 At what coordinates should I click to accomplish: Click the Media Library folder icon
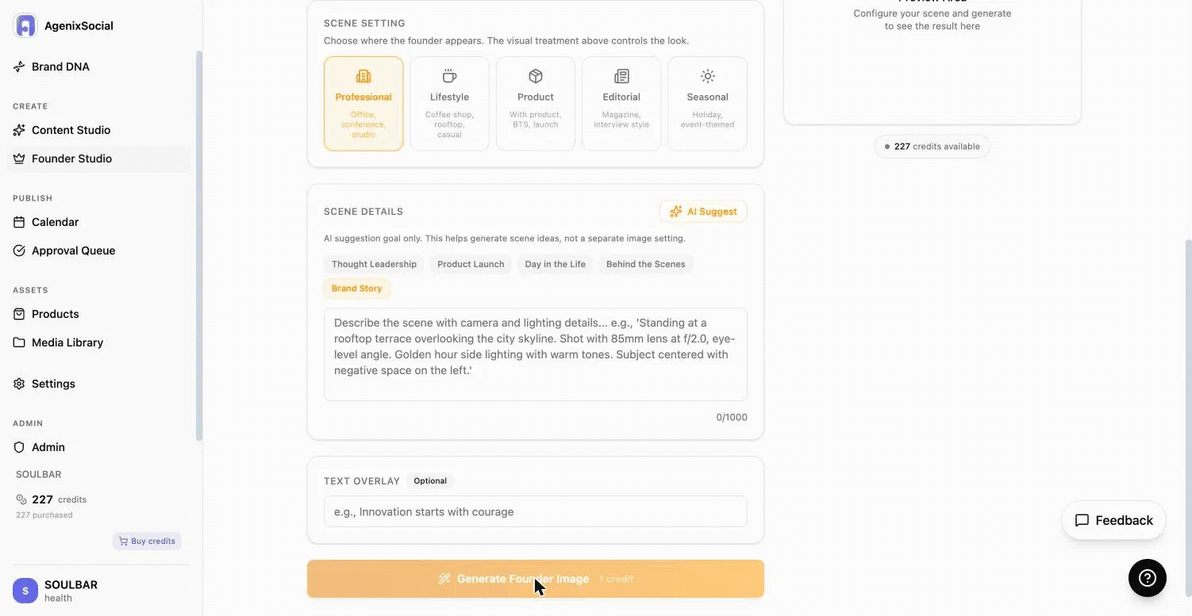pos(19,342)
